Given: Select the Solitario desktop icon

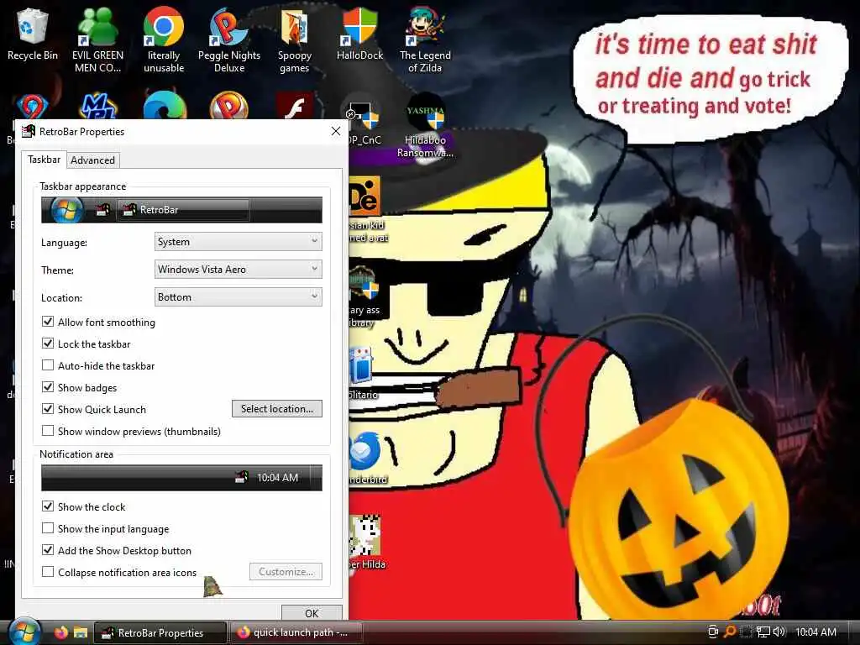Looking at the screenshot, I should 362,373.
